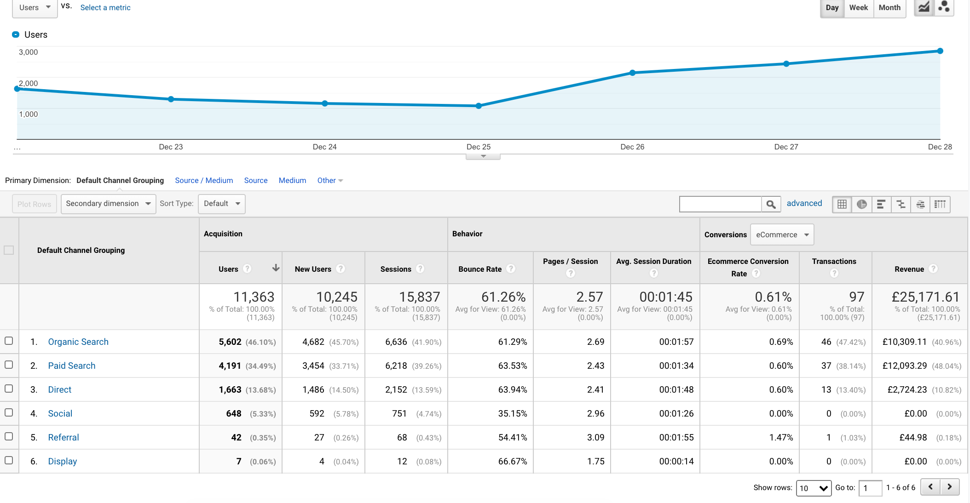This screenshot has height=503, width=970.
Task: Open the advanced filter link
Action: coord(804,203)
